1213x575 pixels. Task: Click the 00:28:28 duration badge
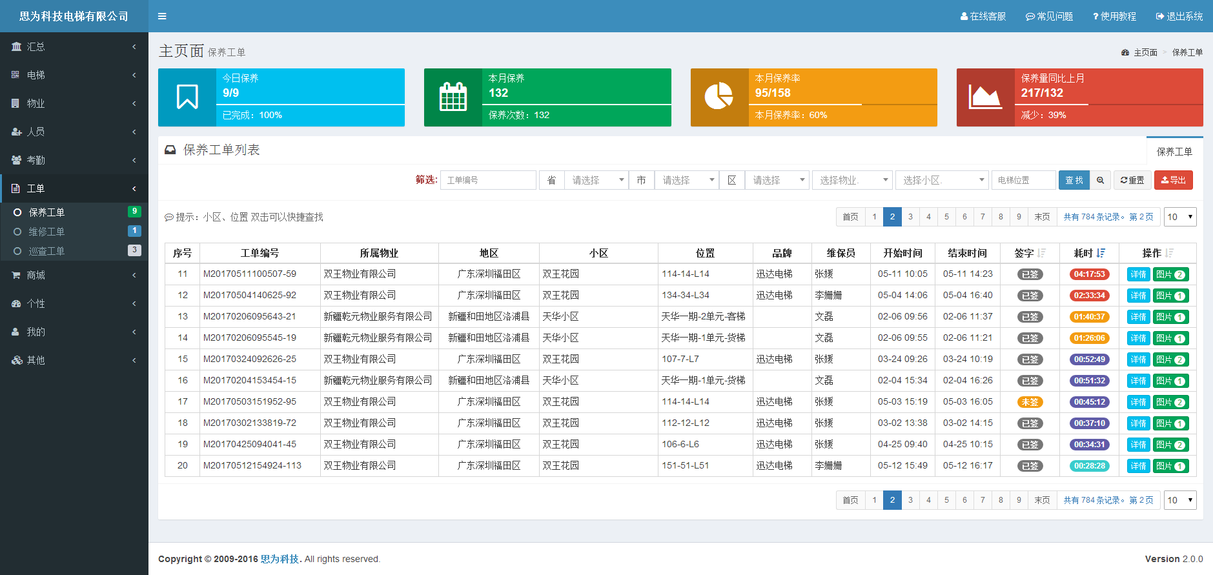(1090, 466)
